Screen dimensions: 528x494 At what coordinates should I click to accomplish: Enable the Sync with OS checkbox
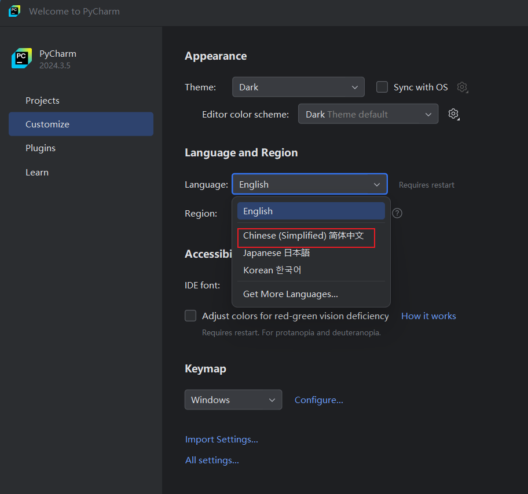[x=382, y=87]
